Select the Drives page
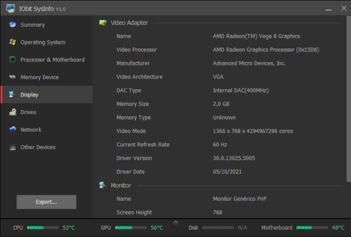The width and height of the screenshot is (351, 237). tap(46, 112)
